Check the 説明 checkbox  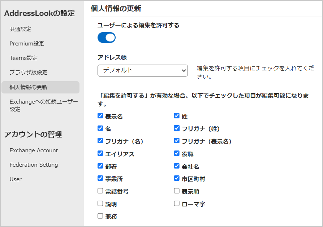click(100, 204)
